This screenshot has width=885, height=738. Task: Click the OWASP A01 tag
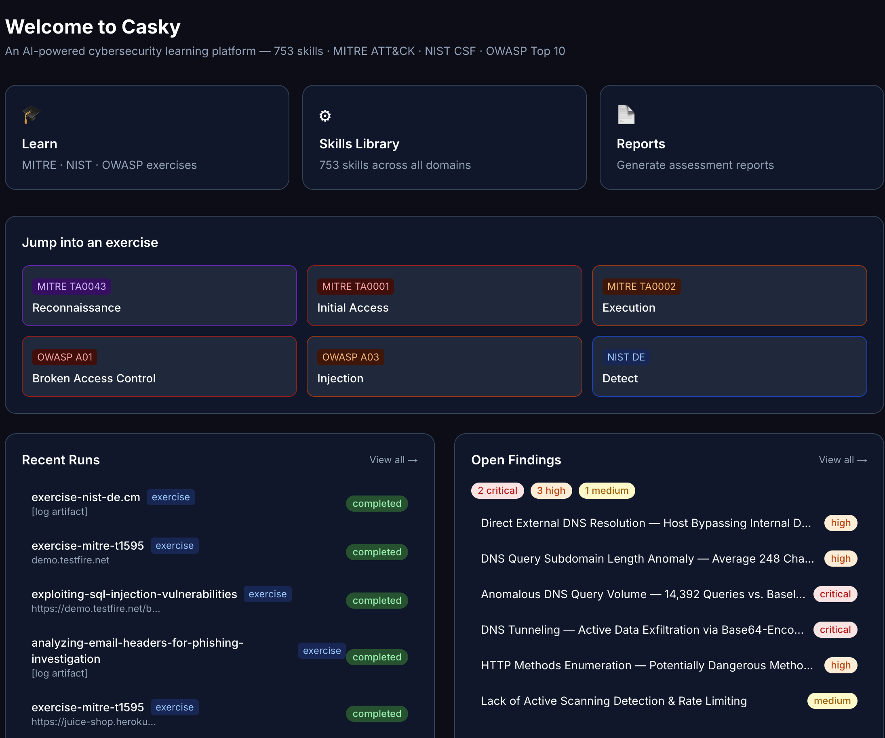point(65,357)
